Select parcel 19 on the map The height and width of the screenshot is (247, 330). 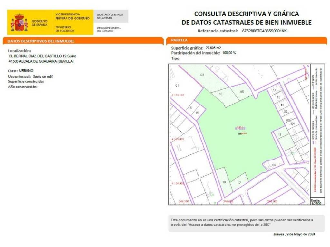pos(223,182)
